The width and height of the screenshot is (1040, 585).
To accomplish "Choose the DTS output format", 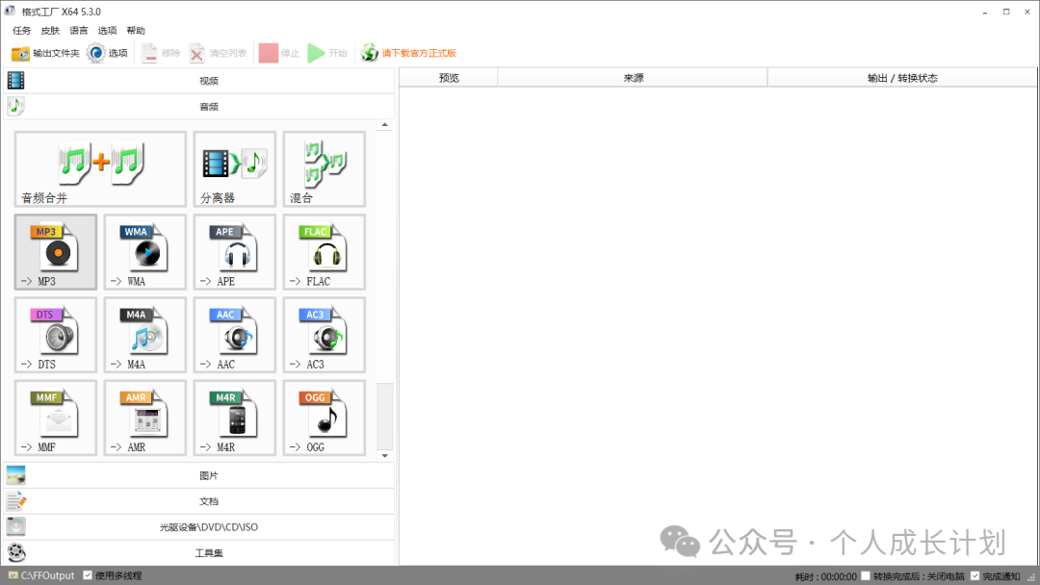I will click(x=56, y=335).
